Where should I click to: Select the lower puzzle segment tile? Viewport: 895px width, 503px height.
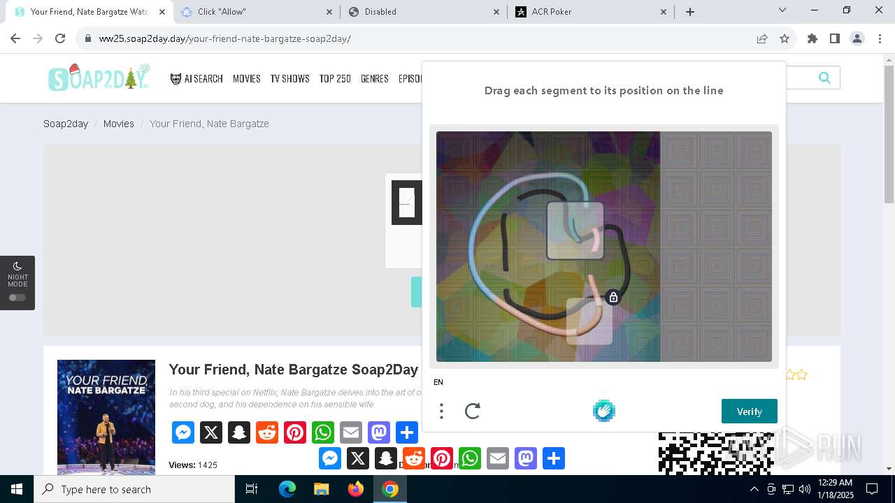[589, 321]
